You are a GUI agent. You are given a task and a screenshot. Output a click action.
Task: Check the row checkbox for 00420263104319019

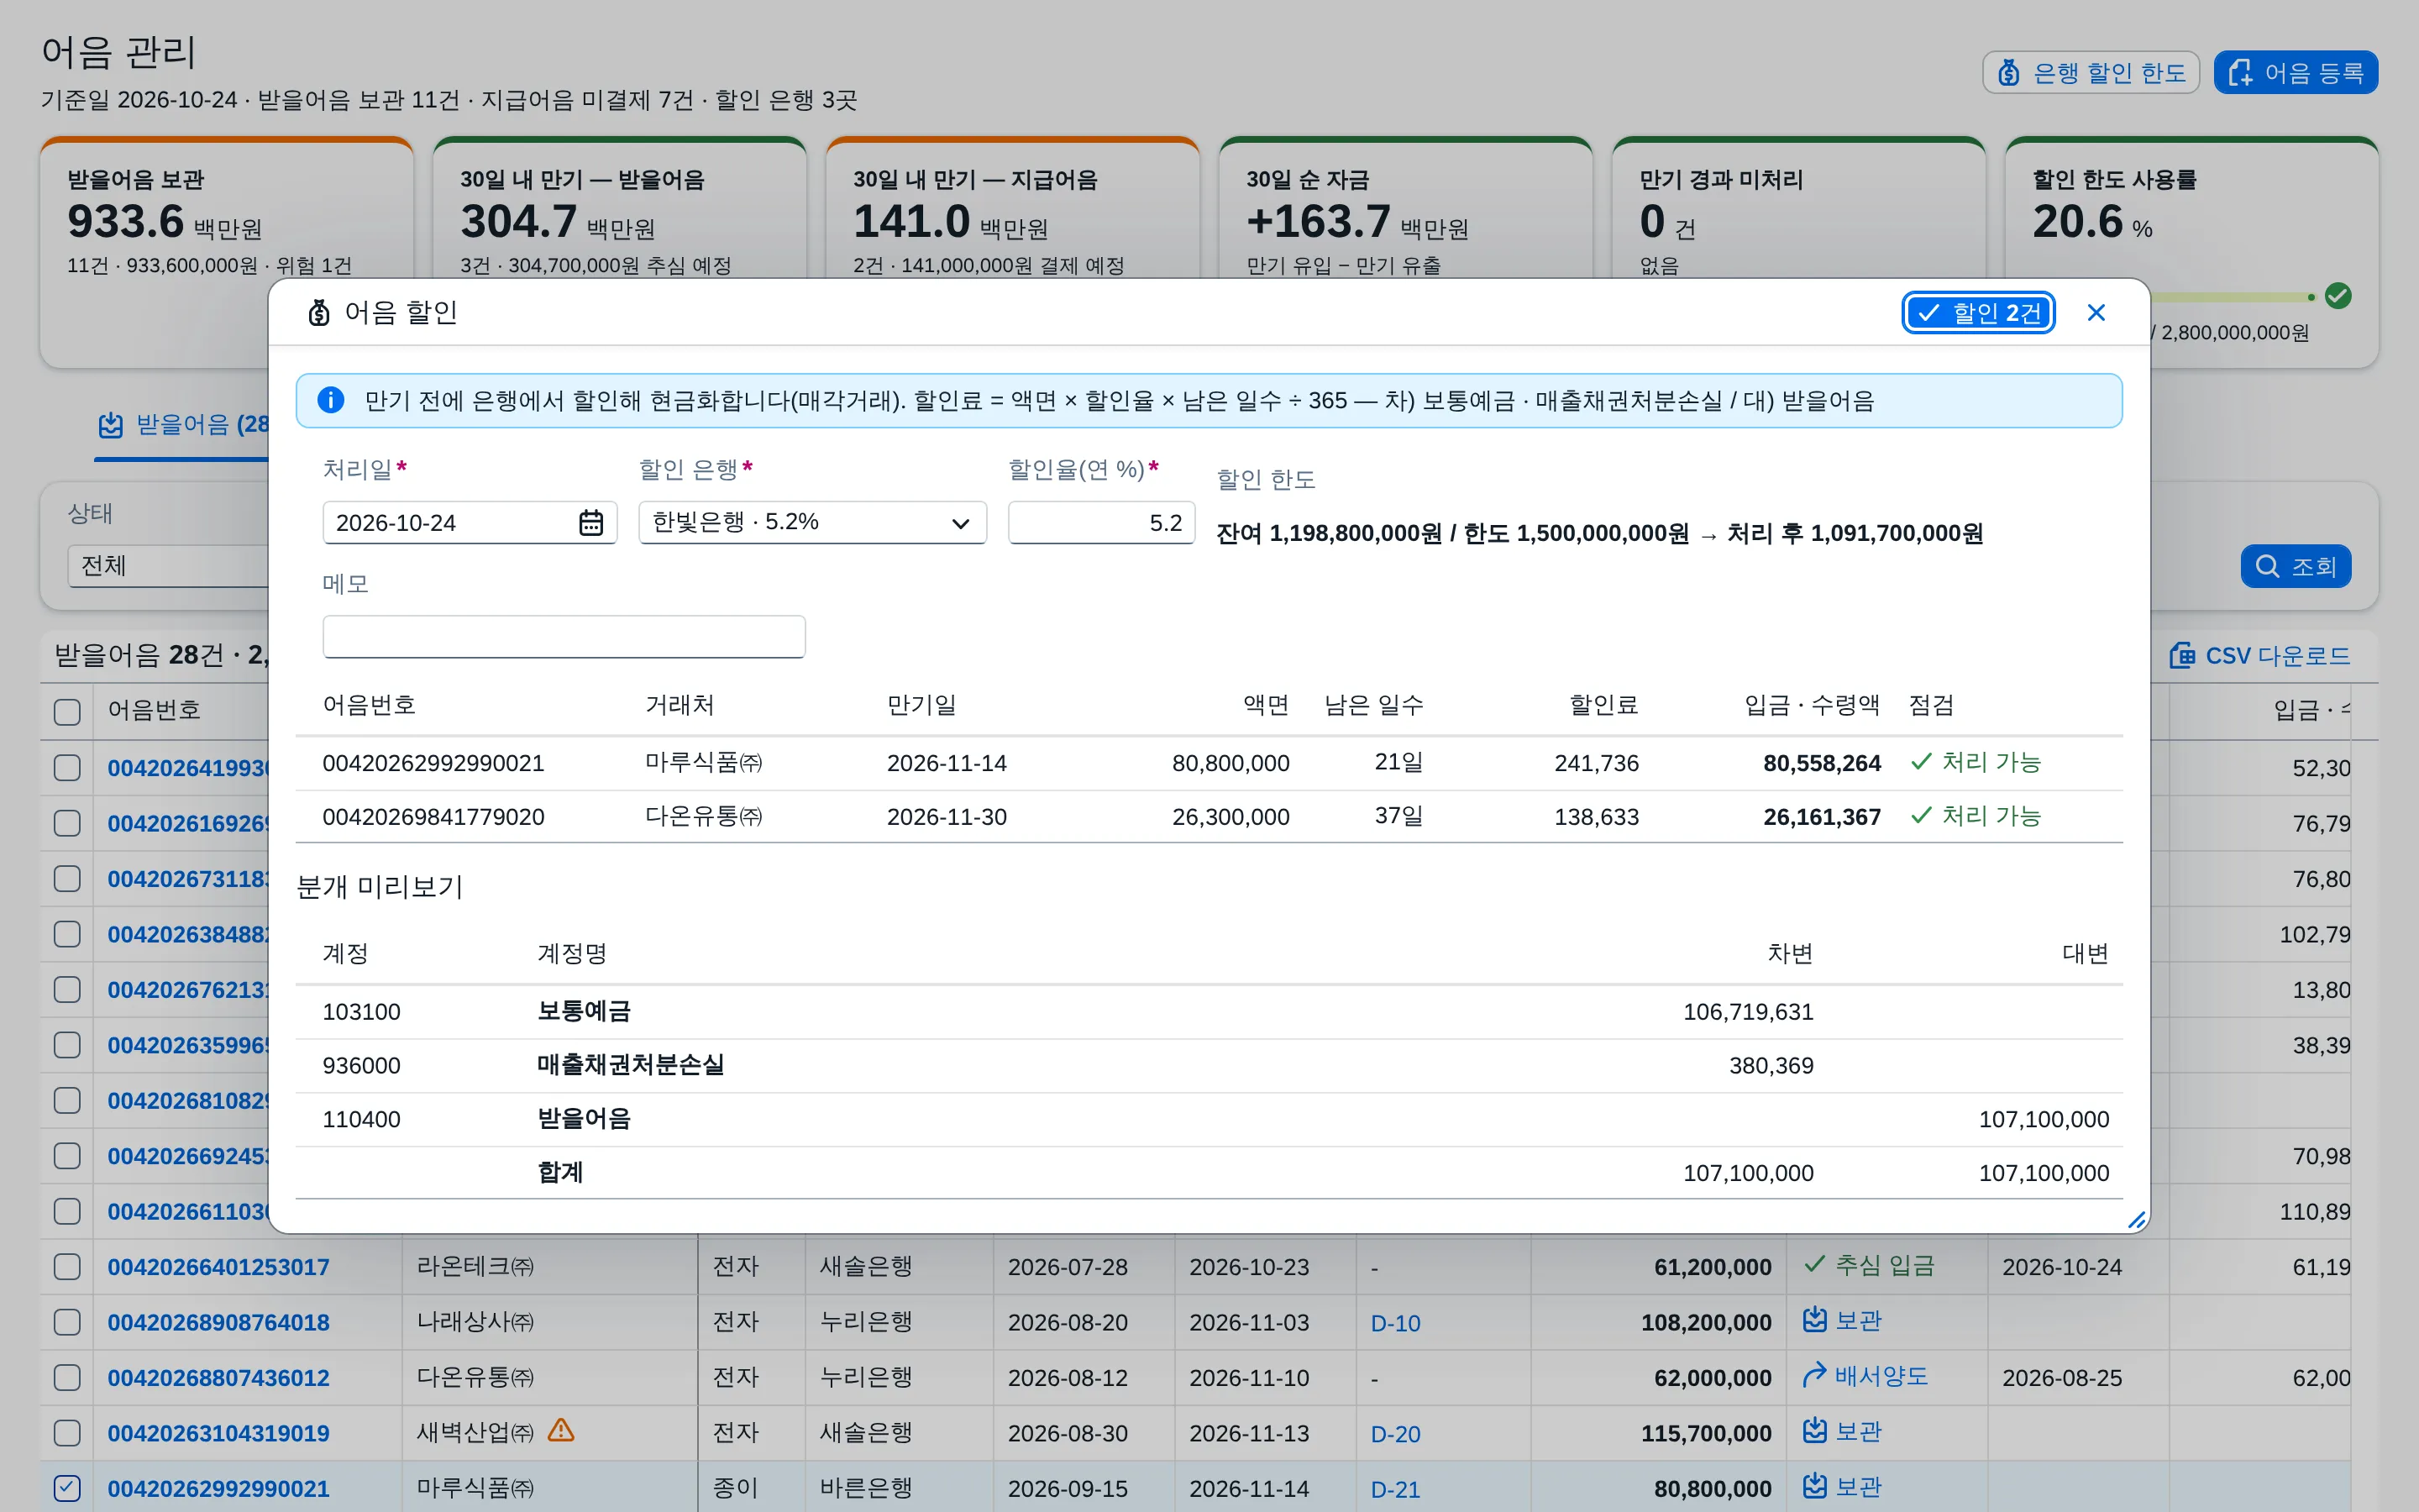(x=67, y=1433)
